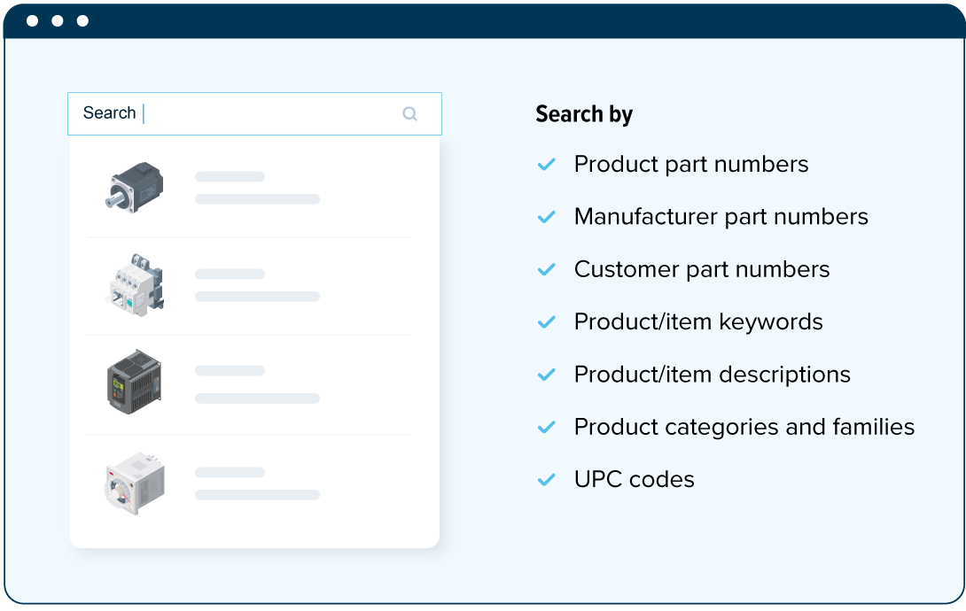966x611 pixels.
Task: Click the first window dot in title bar
Action: [x=33, y=20]
